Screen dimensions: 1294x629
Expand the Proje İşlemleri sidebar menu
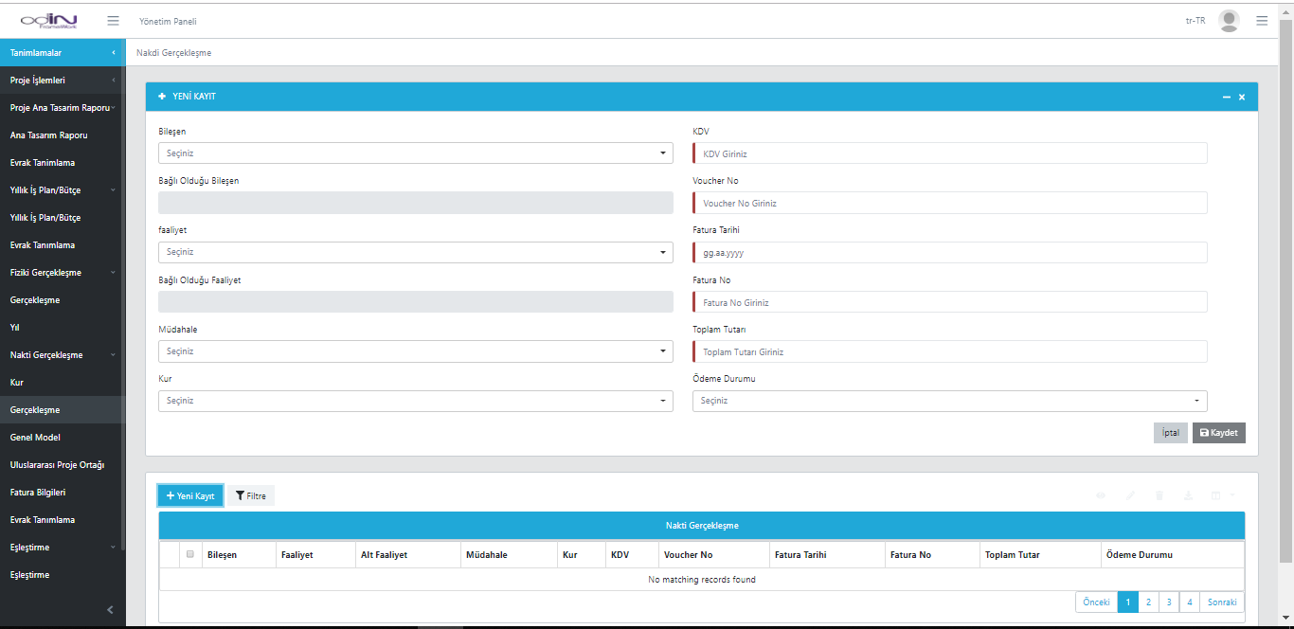point(62,81)
